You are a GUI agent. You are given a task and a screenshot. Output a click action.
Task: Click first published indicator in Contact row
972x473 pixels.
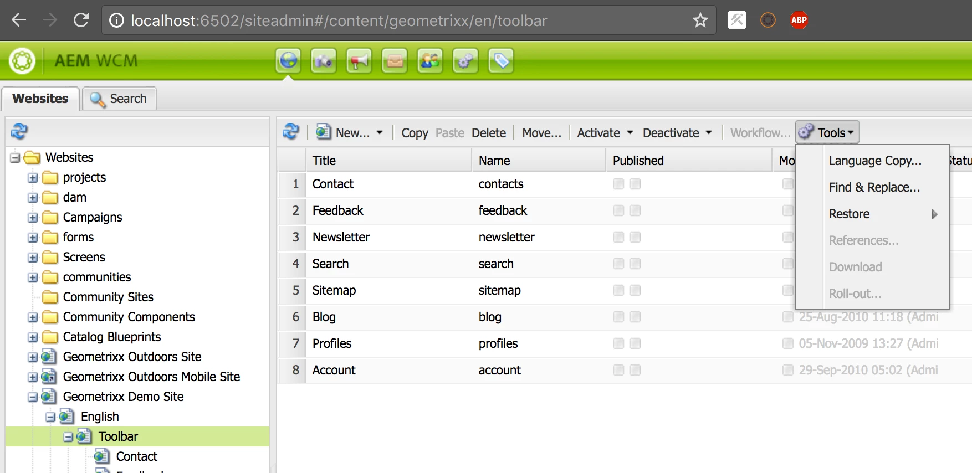(x=618, y=184)
